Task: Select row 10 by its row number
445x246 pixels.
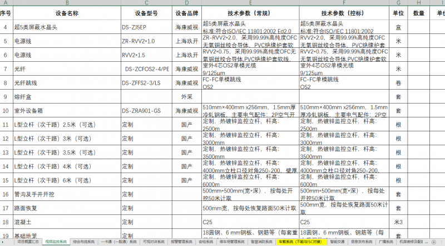Action: tap(5, 110)
